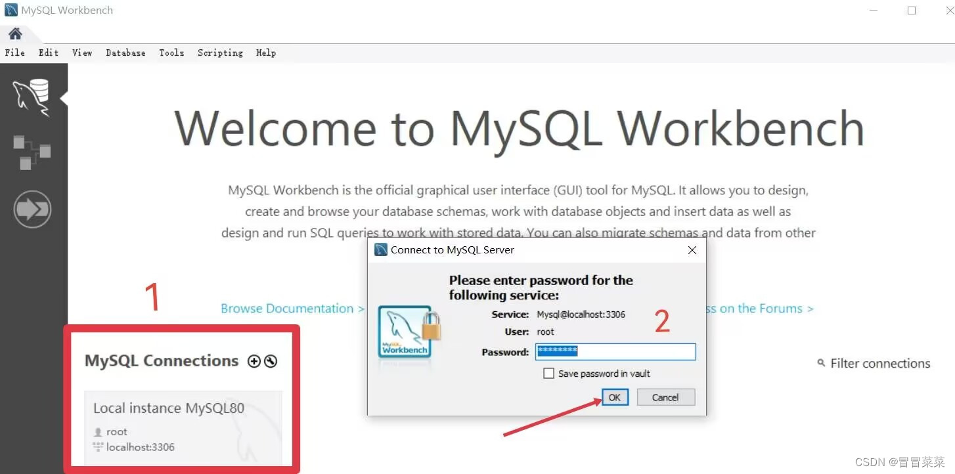This screenshot has width=955, height=474.
Task: Close the Connect to MySQL Server dialog
Action: [x=692, y=250]
